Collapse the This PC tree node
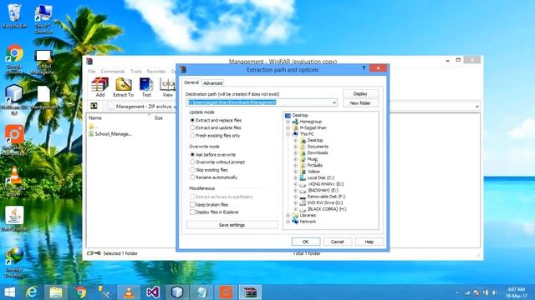The height and width of the screenshot is (300, 535). coord(288,134)
